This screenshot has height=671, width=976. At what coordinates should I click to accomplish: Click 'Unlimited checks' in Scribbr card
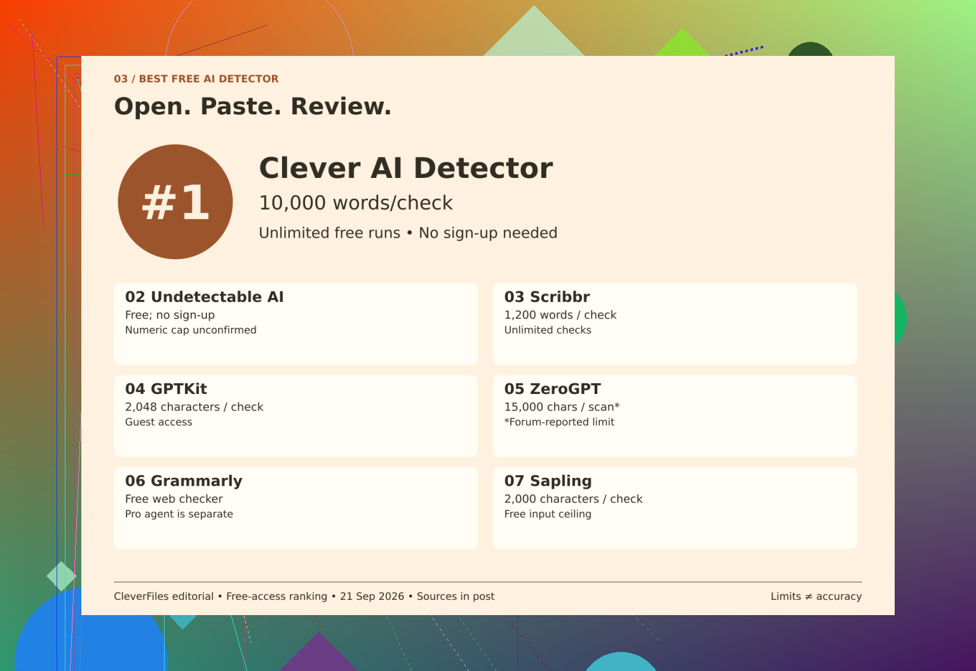548,330
